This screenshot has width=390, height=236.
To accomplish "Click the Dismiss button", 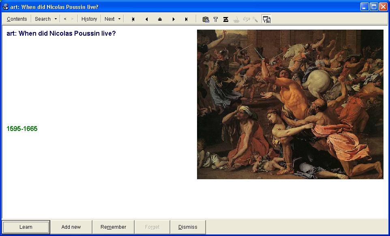I will click(x=188, y=227).
